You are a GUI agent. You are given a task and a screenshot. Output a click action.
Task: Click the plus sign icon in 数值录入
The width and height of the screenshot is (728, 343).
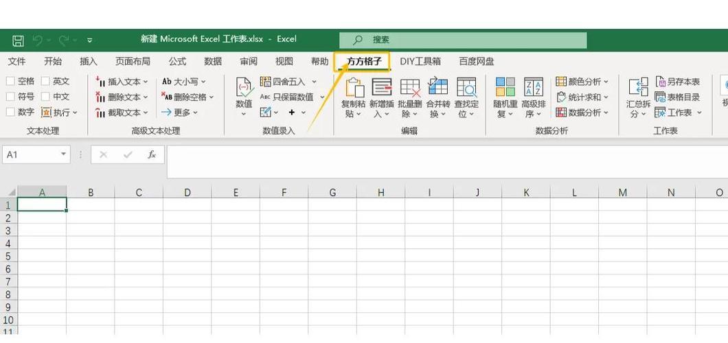click(x=292, y=113)
